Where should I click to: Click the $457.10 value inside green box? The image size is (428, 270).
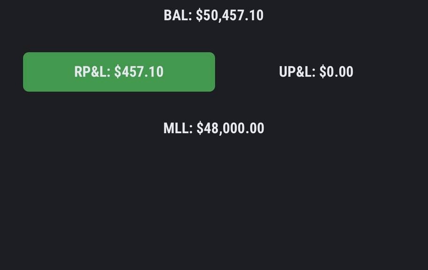pos(139,72)
